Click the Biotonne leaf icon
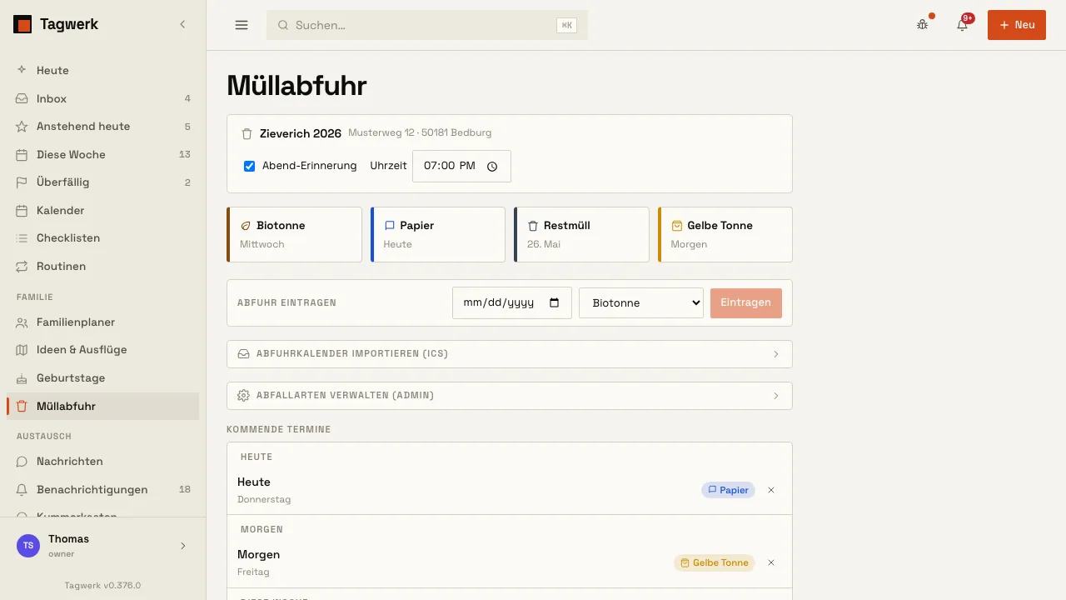 click(246, 226)
